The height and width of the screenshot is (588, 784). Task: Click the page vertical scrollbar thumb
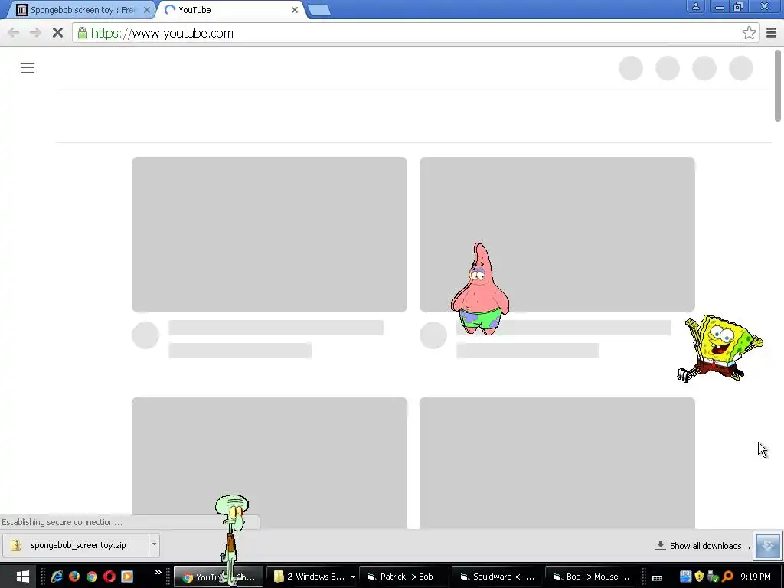pos(778,86)
